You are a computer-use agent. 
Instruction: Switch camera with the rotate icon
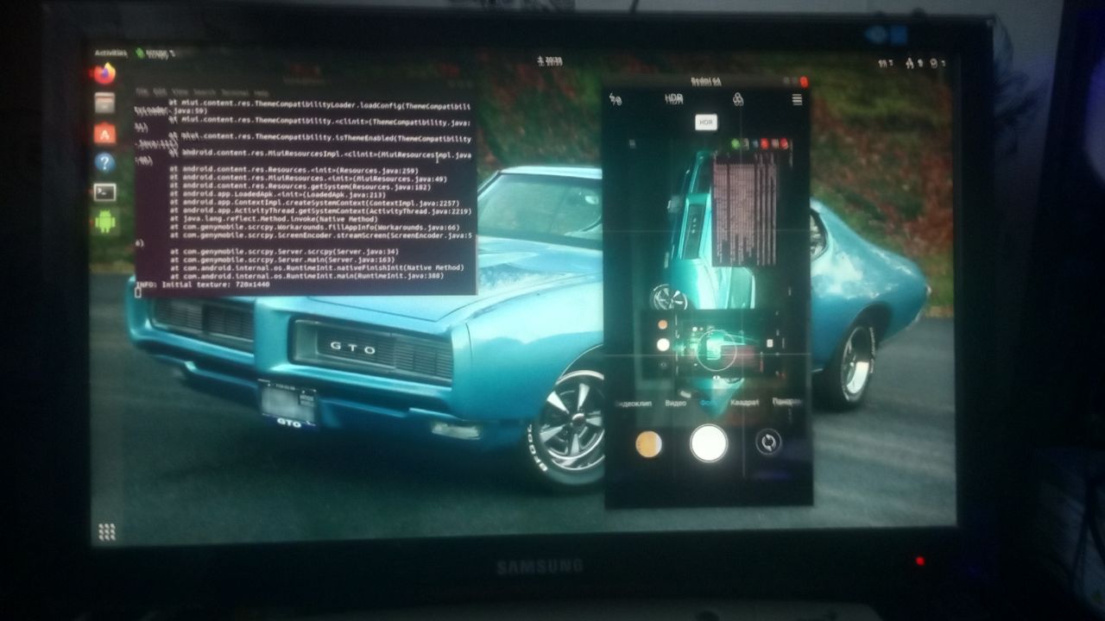(x=767, y=442)
